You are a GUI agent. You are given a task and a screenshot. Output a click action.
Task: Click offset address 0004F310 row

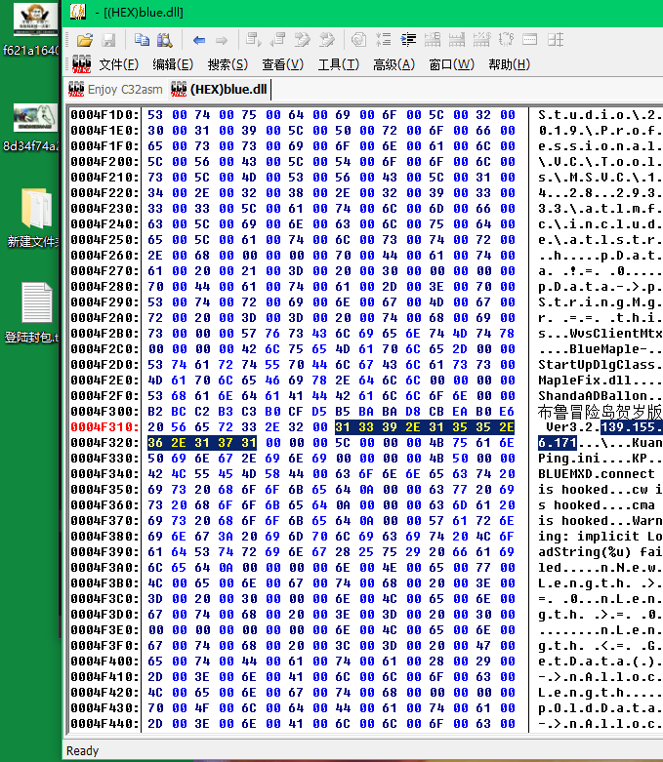pyautogui.click(x=104, y=426)
